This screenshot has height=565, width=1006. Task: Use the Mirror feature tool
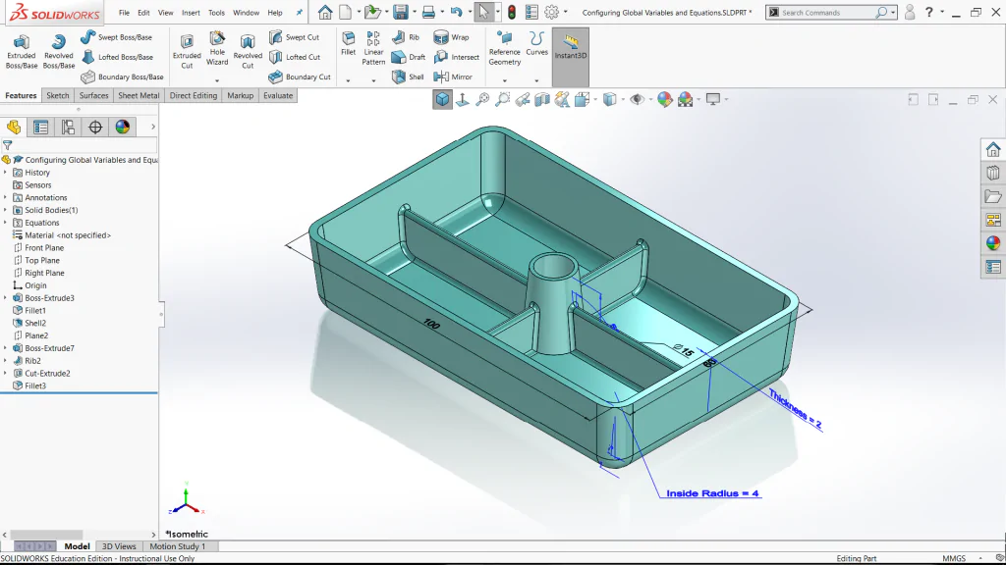(453, 77)
